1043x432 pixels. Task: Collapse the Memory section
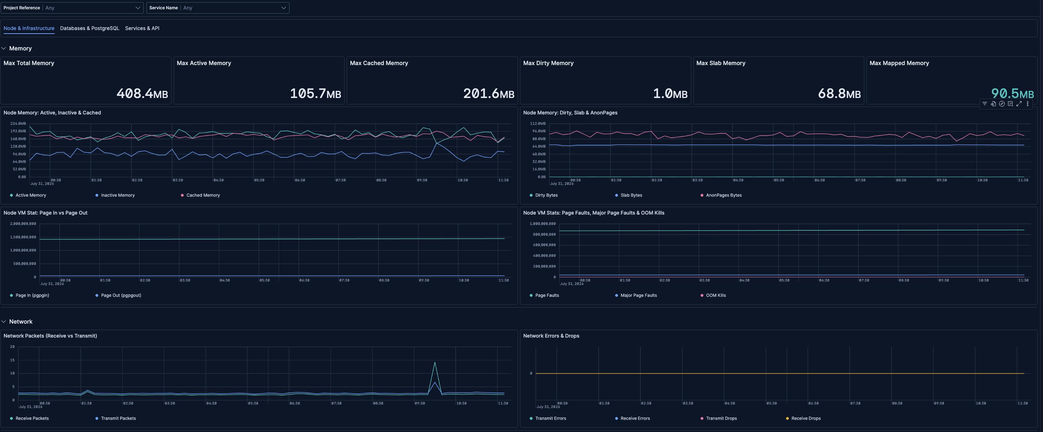click(x=4, y=49)
